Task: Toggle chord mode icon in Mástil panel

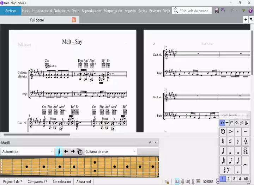Action: click(59, 152)
